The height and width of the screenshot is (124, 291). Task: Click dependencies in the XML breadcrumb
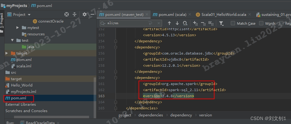point(151,115)
